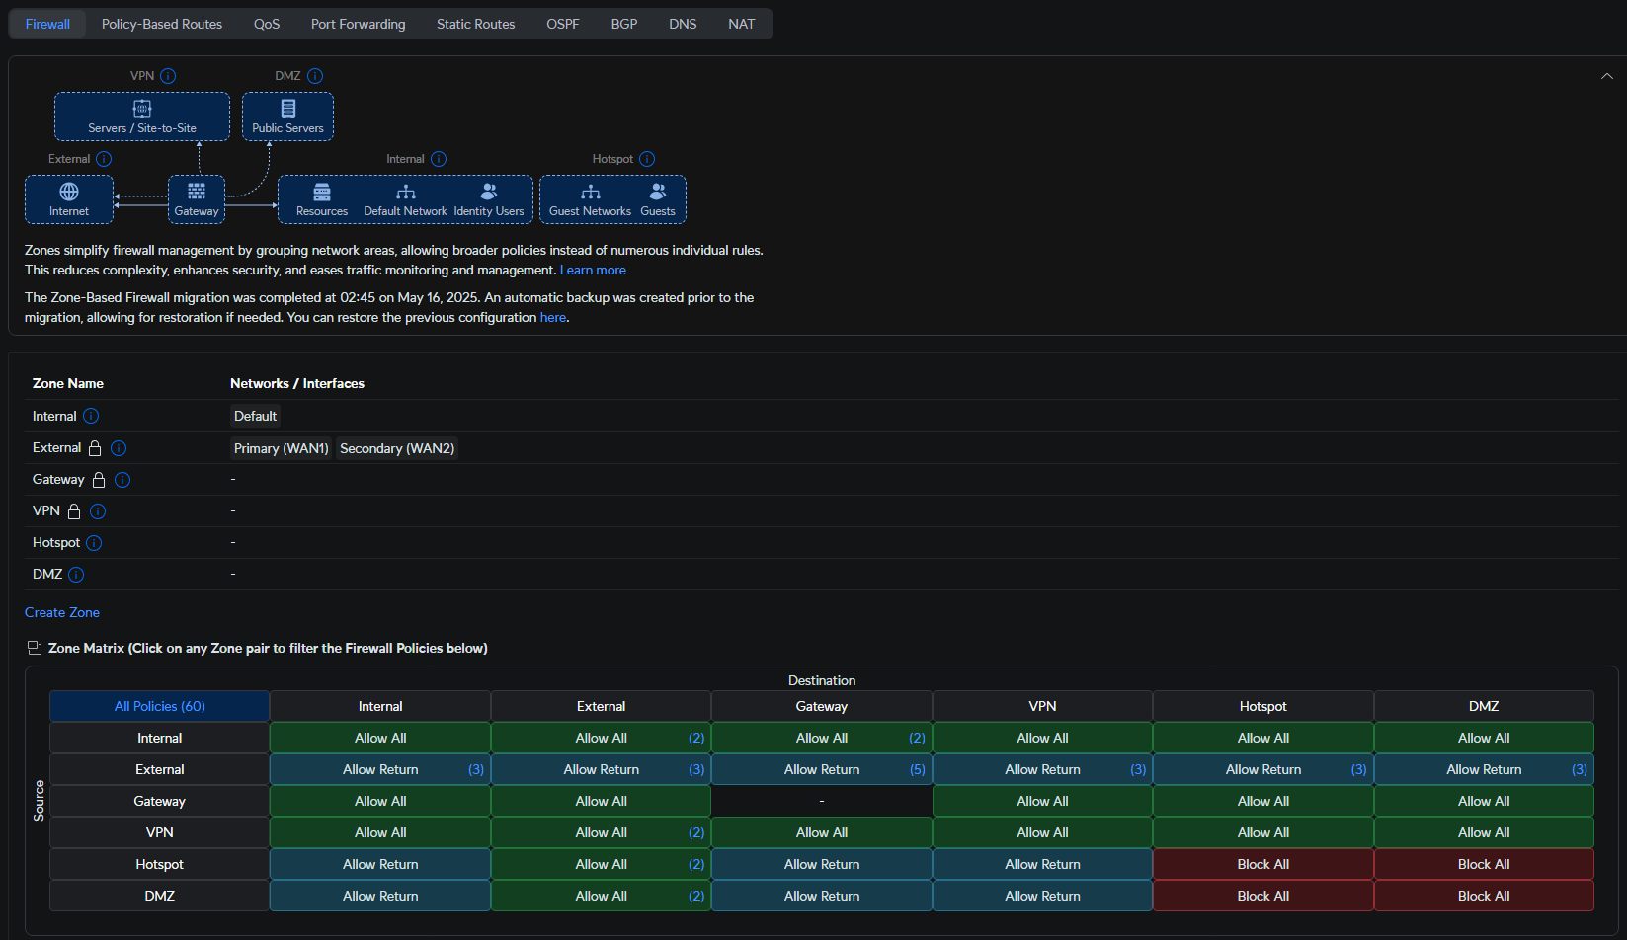This screenshot has width=1627, height=940.
Task: Filter DMZ to Hotspot Block All cell
Action: coord(1263,896)
